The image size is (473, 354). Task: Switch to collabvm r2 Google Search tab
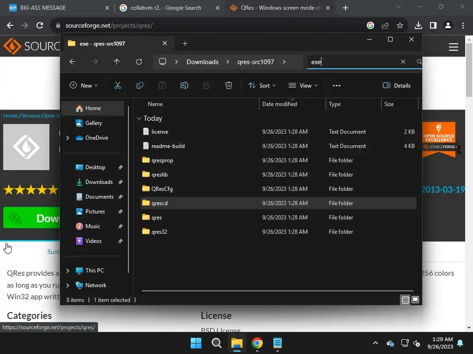pyautogui.click(x=170, y=8)
